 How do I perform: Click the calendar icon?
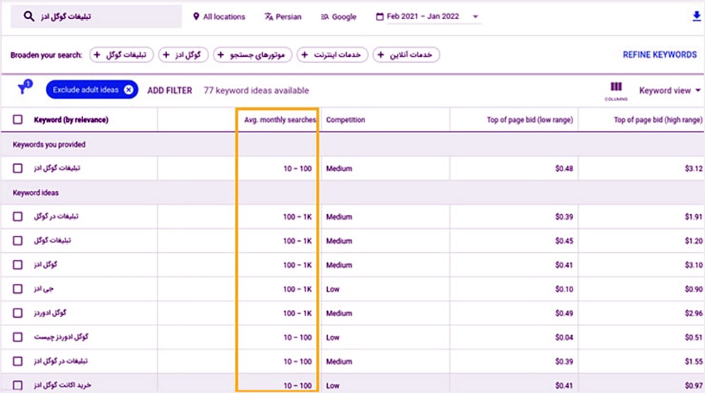[x=380, y=17]
